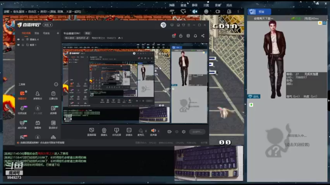The height and width of the screenshot is (185, 330).
Task: Expand the microphone volume arrow
Action: [x=146, y=131]
